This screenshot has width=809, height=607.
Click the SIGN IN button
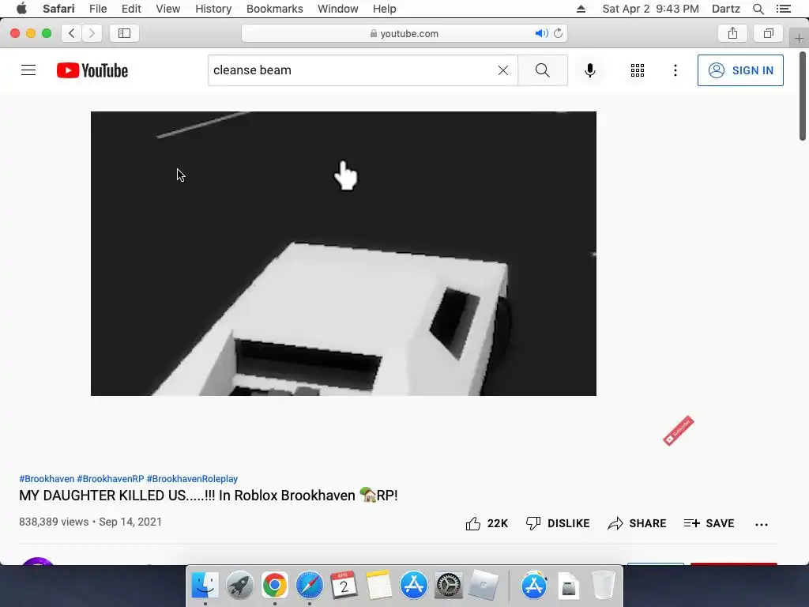click(740, 70)
